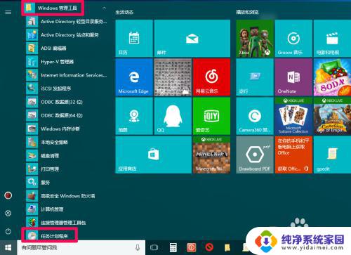Open the gpedit tile
The image size is (351, 255).
pos(332,155)
